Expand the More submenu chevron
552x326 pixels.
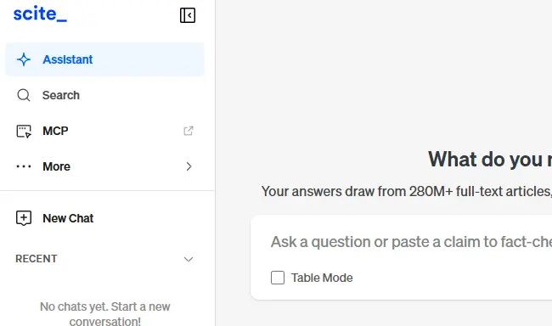coord(189,166)
